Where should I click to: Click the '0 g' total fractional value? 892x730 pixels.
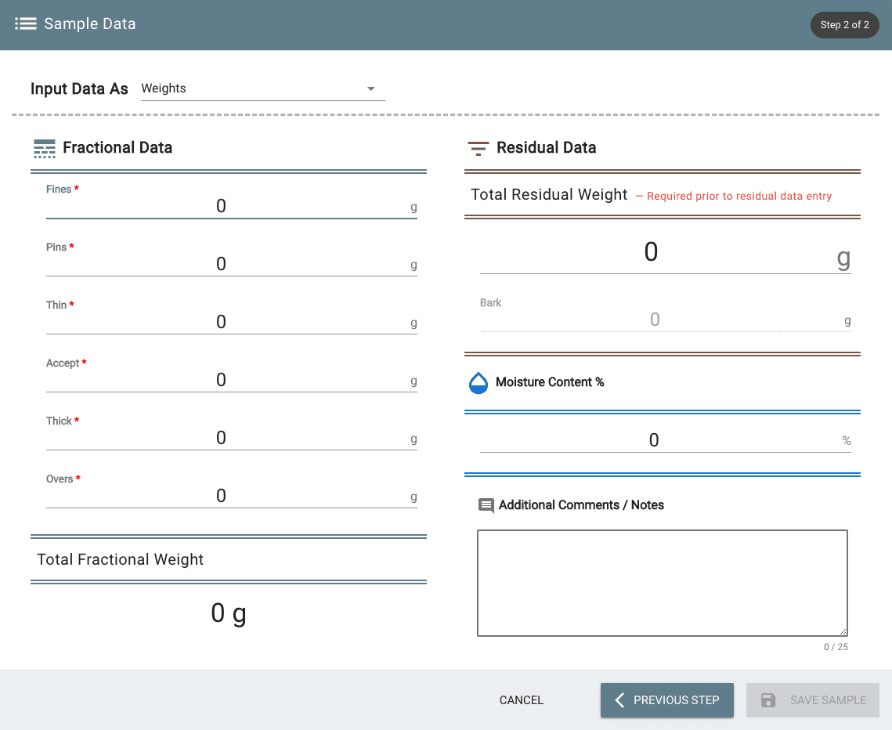pyautogui.click(x=229, y=614)
